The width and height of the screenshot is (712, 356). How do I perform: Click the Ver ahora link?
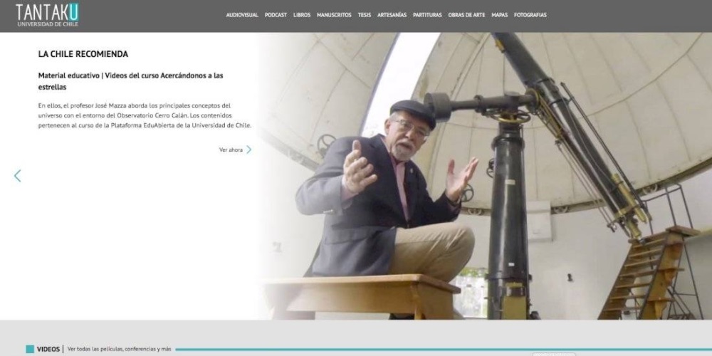(x=231, y=150)
